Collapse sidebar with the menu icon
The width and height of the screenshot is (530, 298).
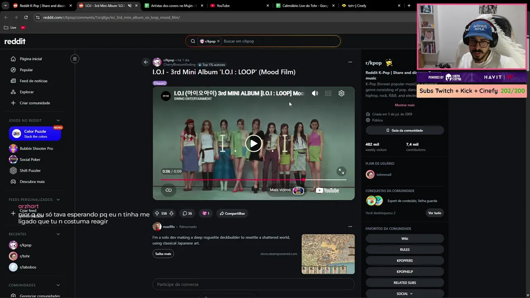point(75,59)
